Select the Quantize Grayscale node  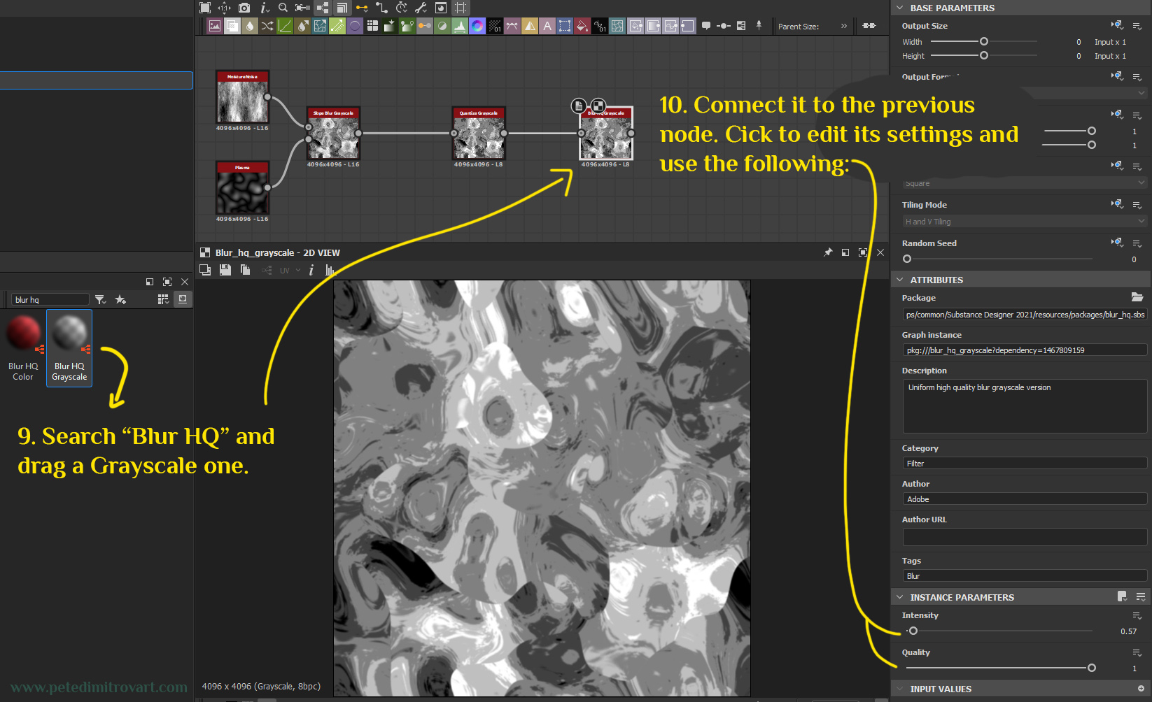[479, 134]
